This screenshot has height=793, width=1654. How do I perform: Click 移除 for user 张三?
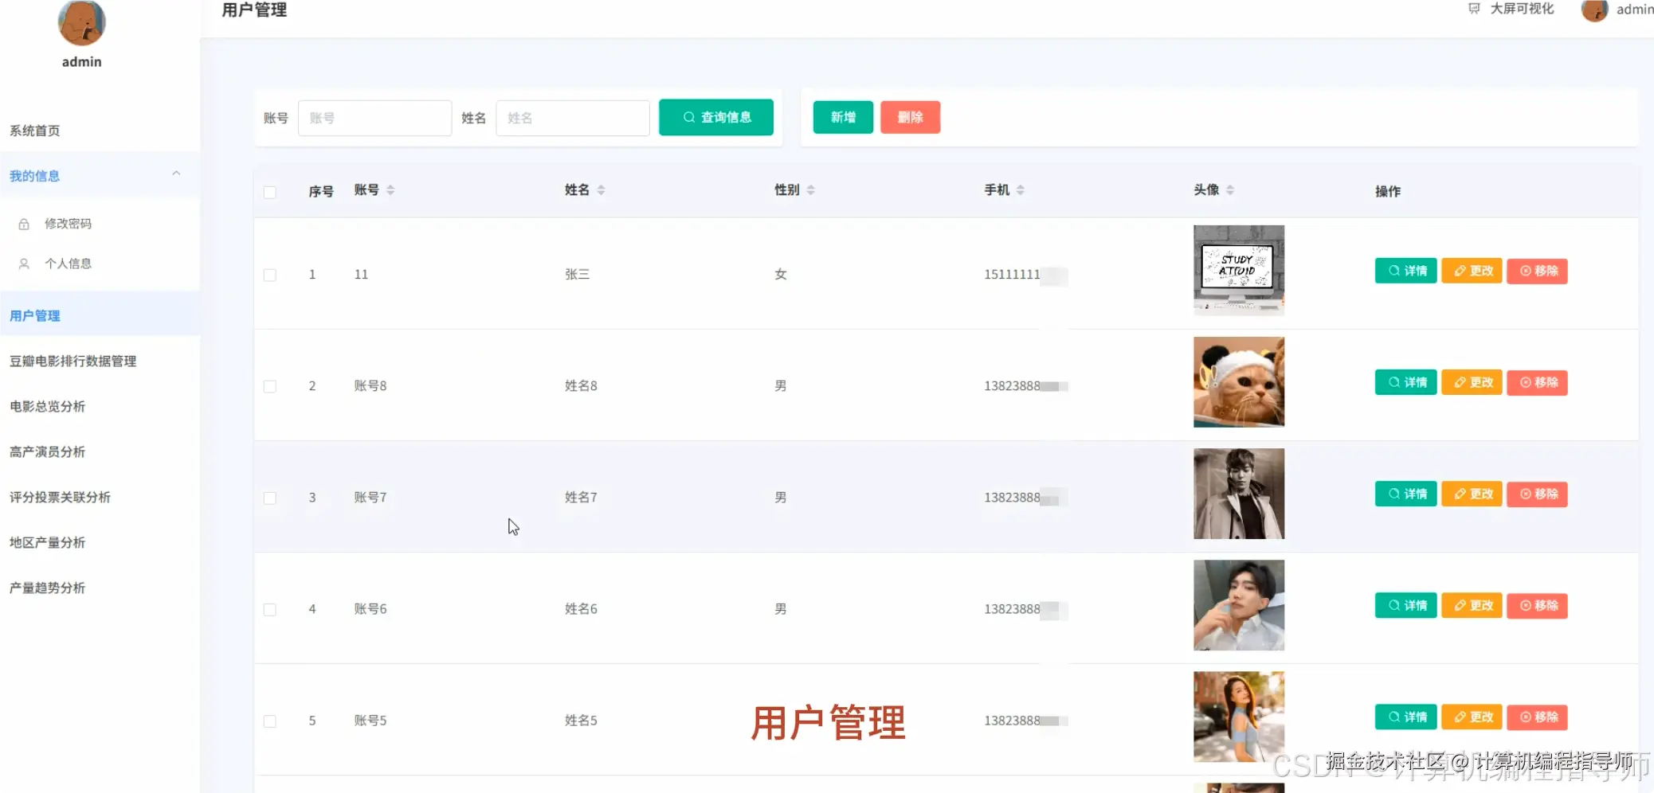(1538, 271)
